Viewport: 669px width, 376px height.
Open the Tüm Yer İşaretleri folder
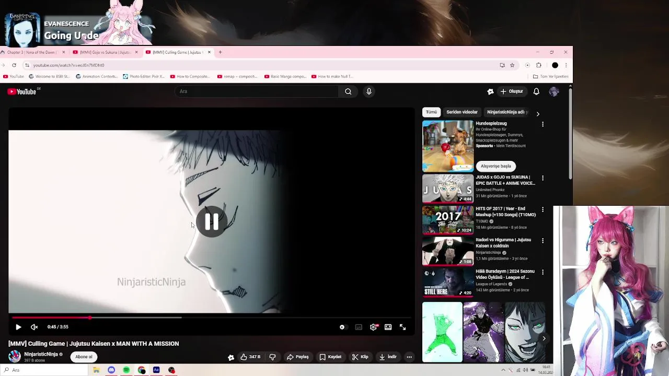click(x=550, y=77)
